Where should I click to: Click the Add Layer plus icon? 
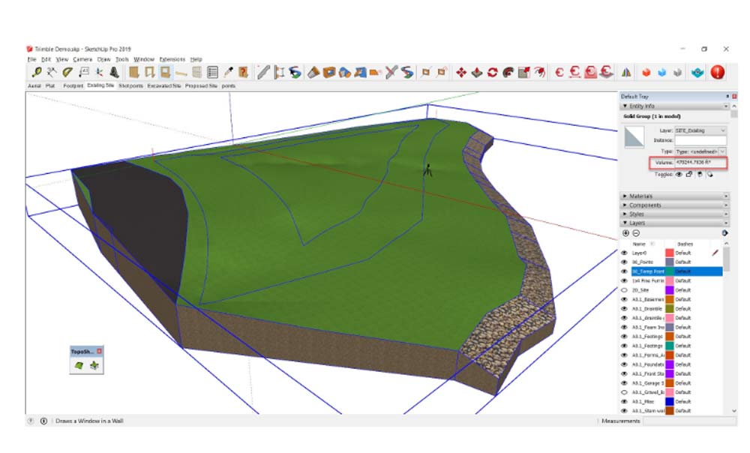[625, 233]
